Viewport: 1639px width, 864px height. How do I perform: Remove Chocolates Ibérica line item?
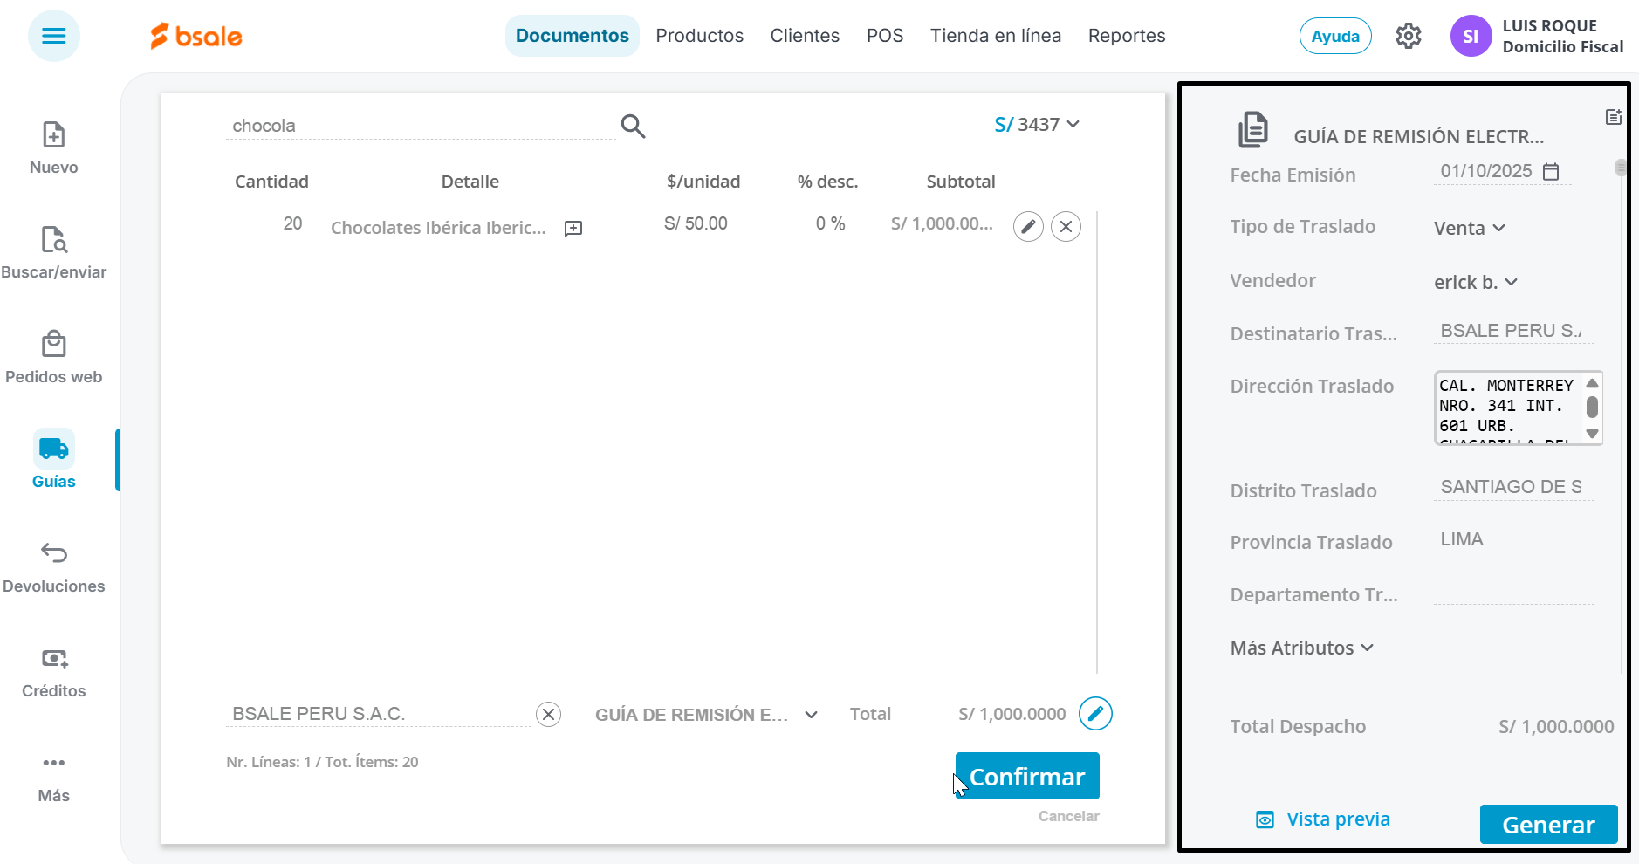coord(1066,227)
